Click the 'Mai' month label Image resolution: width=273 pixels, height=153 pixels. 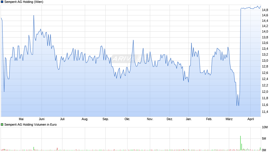[21, 119]
